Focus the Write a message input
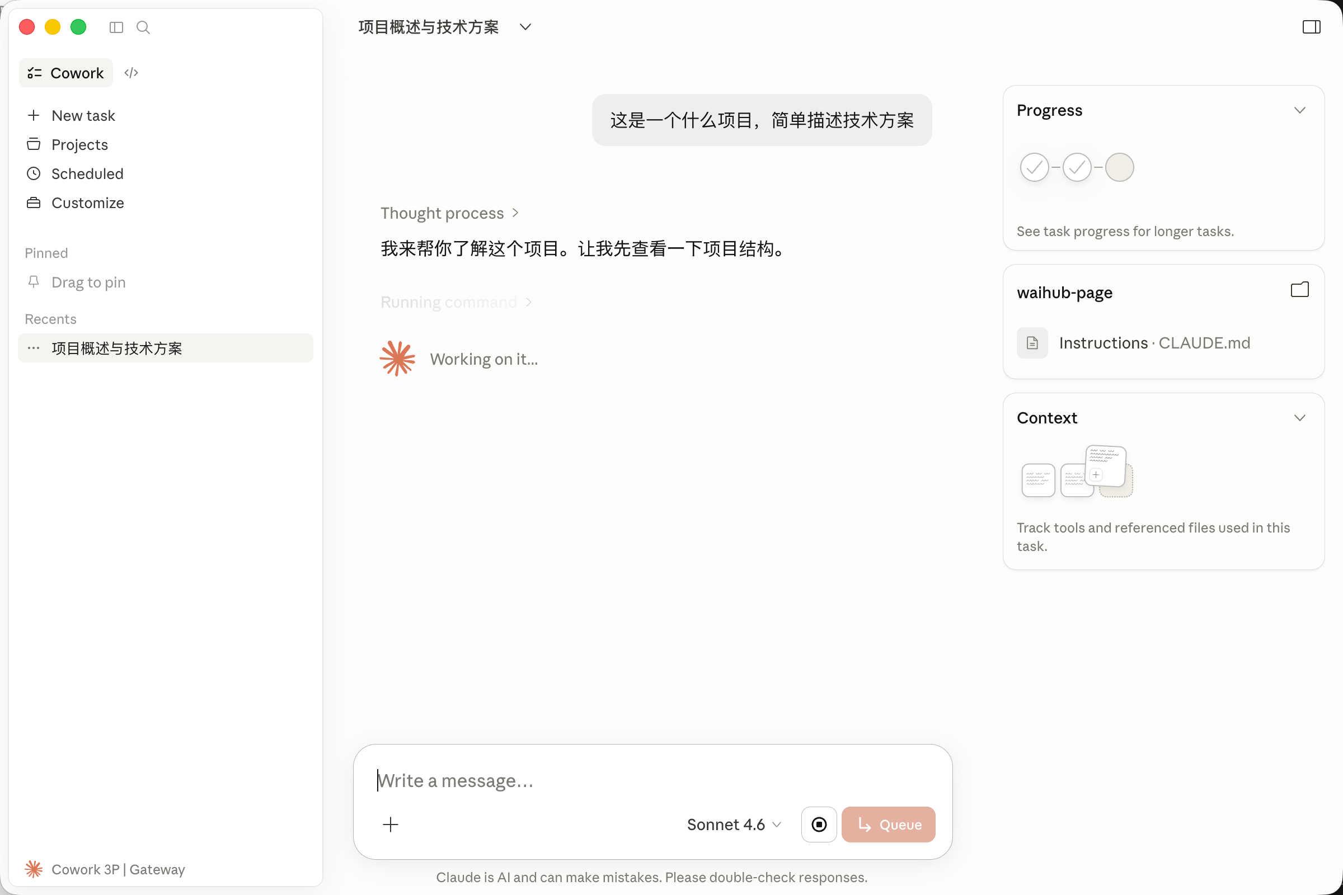Viewport: 1343px width, 895px height. [x=652, y=781]
